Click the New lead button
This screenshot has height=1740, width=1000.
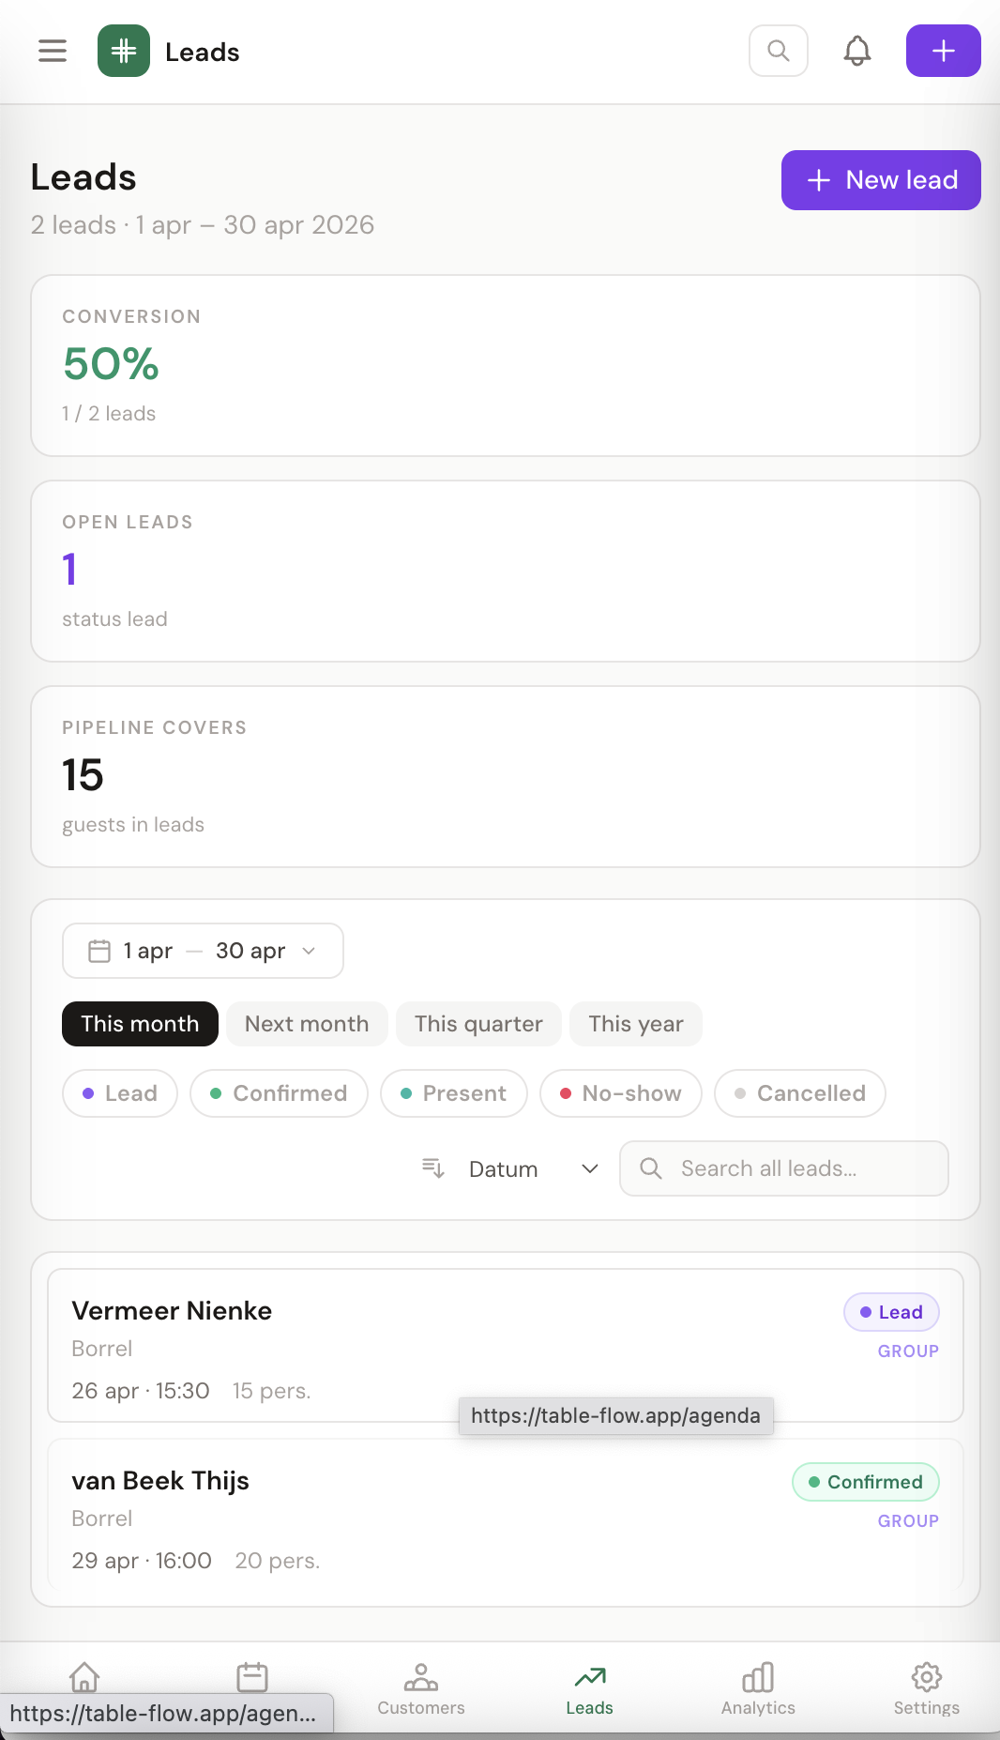880,179
